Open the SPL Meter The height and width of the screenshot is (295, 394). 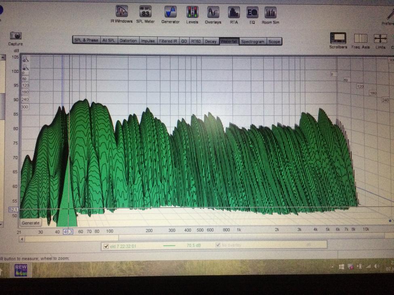click(x=145, y=12)
